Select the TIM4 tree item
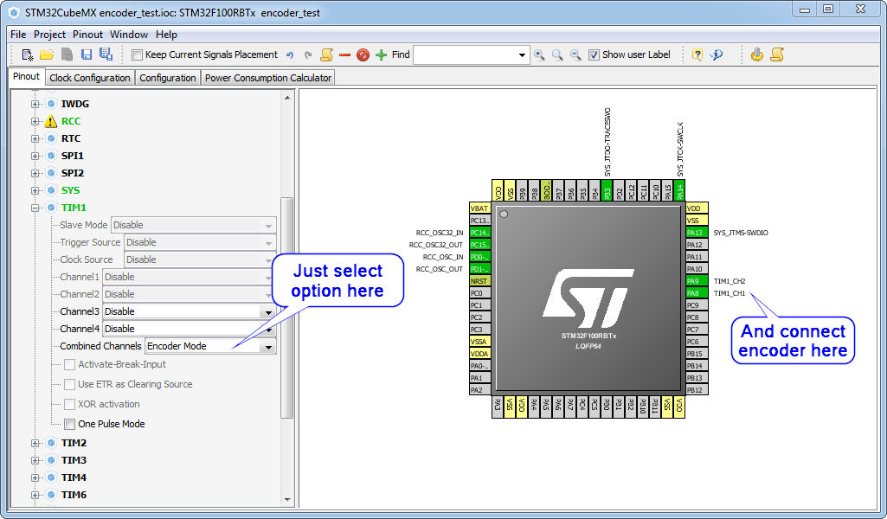 click(x=74, y=477)
